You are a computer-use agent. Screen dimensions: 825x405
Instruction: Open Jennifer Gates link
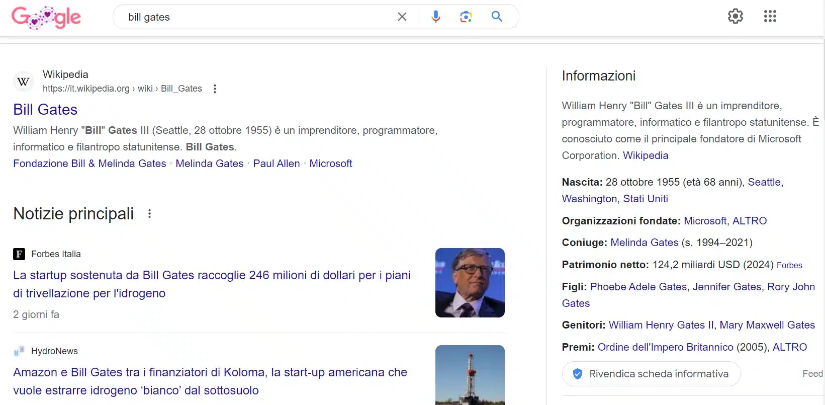[x=727, y=287]
